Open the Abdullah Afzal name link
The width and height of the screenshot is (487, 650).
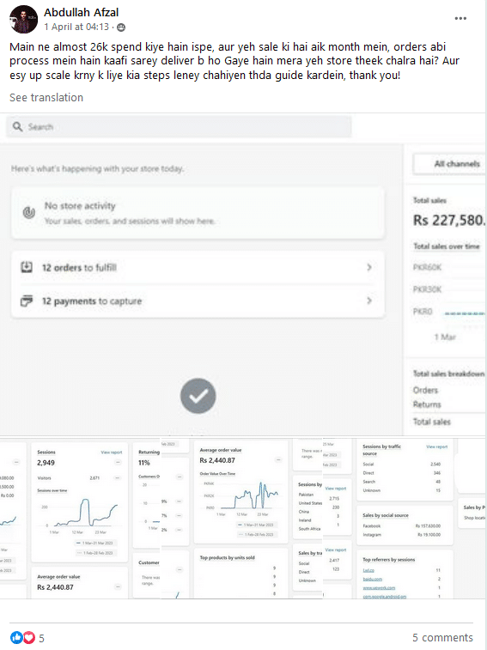pyautogui.click(x=82, y=12)
